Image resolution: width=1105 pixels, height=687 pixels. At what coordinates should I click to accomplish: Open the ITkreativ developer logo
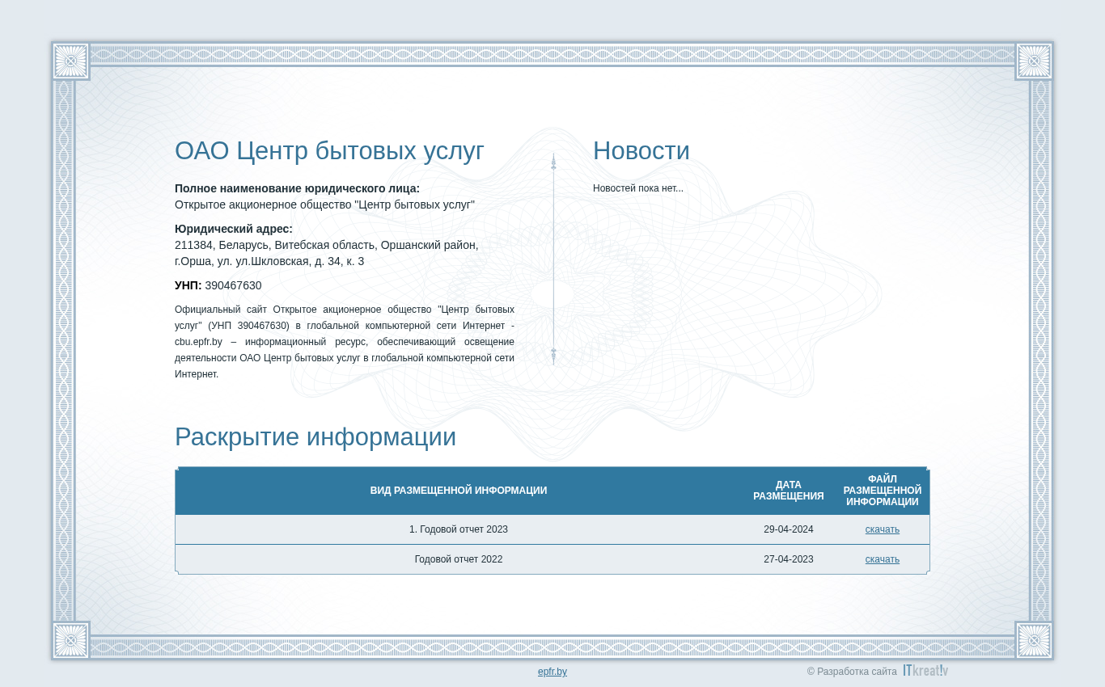tap(925, 671)
